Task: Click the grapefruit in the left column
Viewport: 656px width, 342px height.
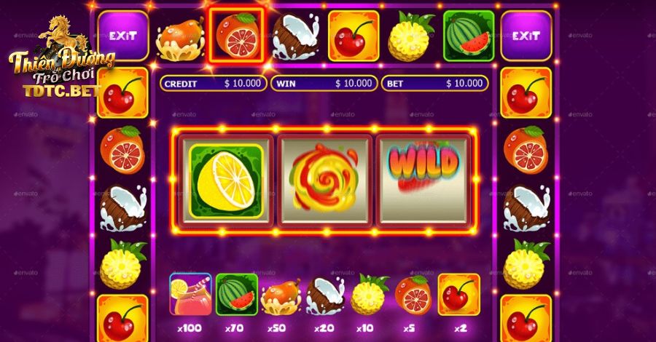Action: [x=122, y=149]
